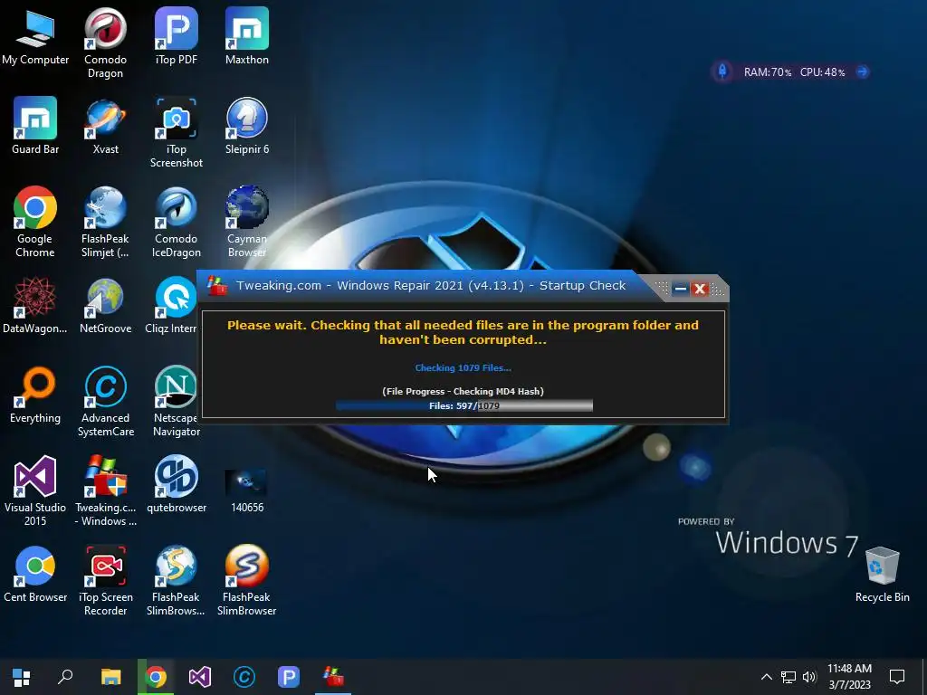927x695 pixels.
Task: Switch to Windows Repair taskbar button
Action: tap(333, 677)
